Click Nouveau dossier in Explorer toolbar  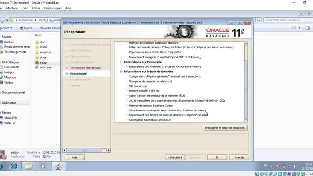point(50,28)
